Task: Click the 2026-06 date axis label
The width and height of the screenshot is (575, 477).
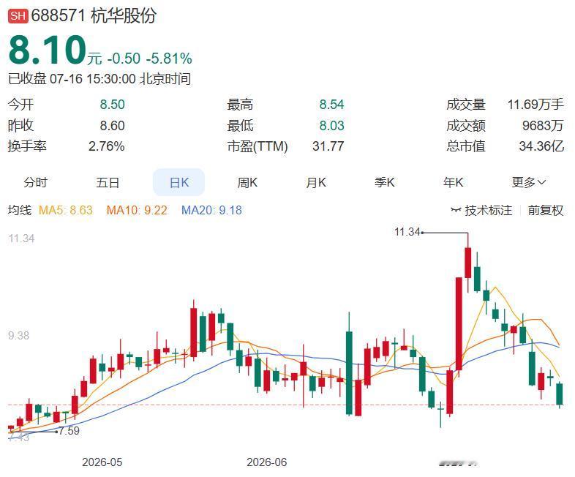Action: (266, 462)
